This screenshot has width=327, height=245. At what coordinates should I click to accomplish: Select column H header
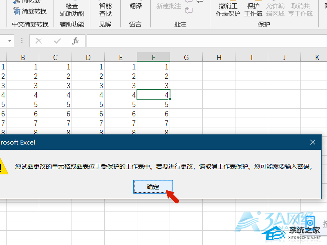pyautogui.click(x=219, y=57)
